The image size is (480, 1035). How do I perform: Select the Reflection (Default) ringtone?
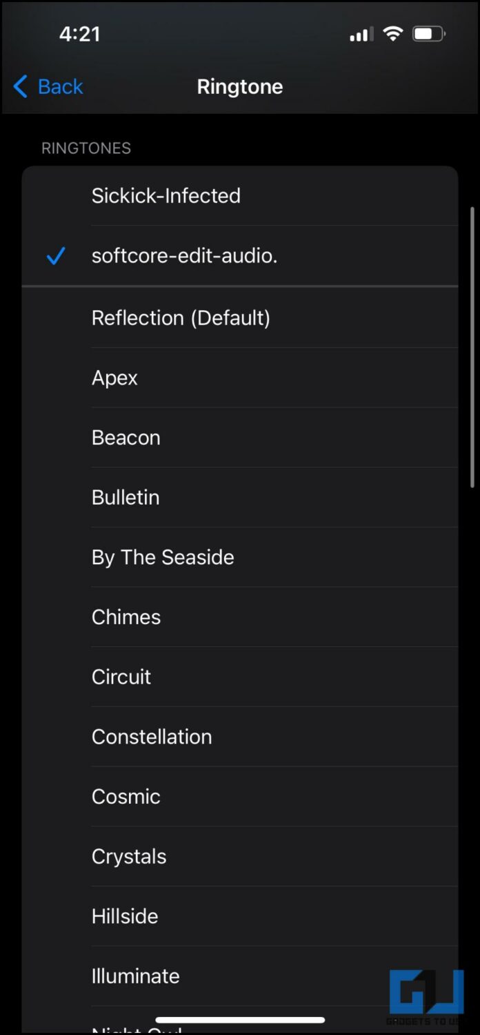click(181, 318)
